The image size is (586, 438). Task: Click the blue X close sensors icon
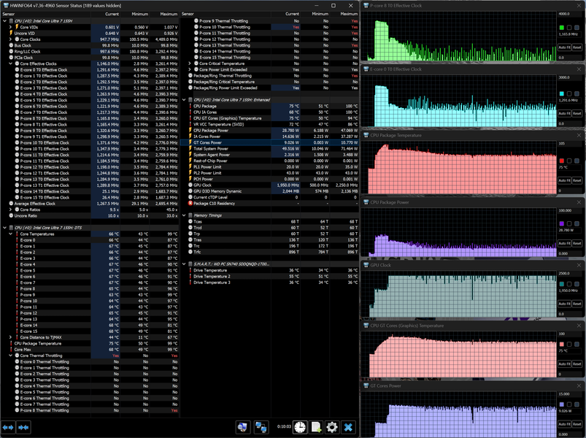tap(349, 427)
